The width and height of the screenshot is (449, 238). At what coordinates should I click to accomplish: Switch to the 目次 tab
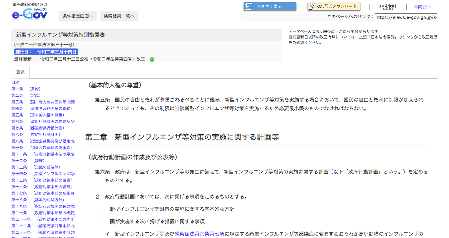pyautogui.click(x=20, y=72)
